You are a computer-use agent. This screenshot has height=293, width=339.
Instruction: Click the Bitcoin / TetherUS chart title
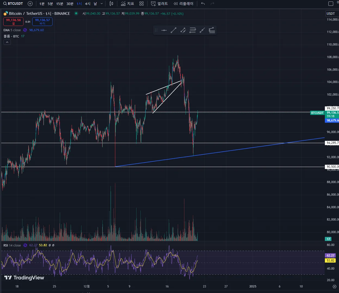pyautogui.click(x=39, y=13)
